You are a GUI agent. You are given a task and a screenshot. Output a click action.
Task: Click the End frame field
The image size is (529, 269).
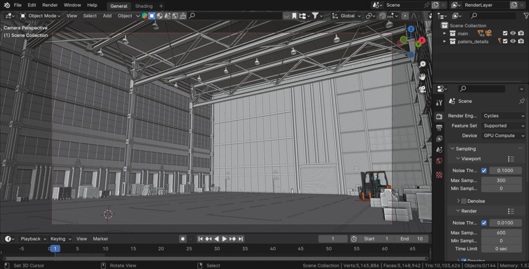point(411,238)
